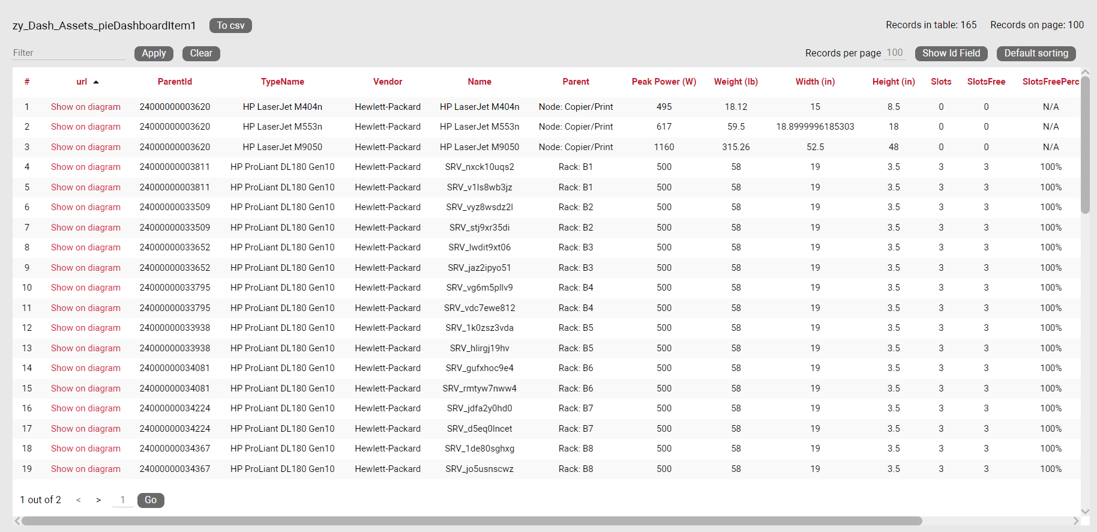Screen dimensions: 1097x532
Task: Click the Filter text field
Action: coord(68,53)
